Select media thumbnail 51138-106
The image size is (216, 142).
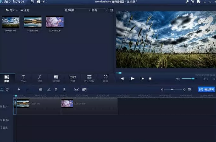click(33, 22)
